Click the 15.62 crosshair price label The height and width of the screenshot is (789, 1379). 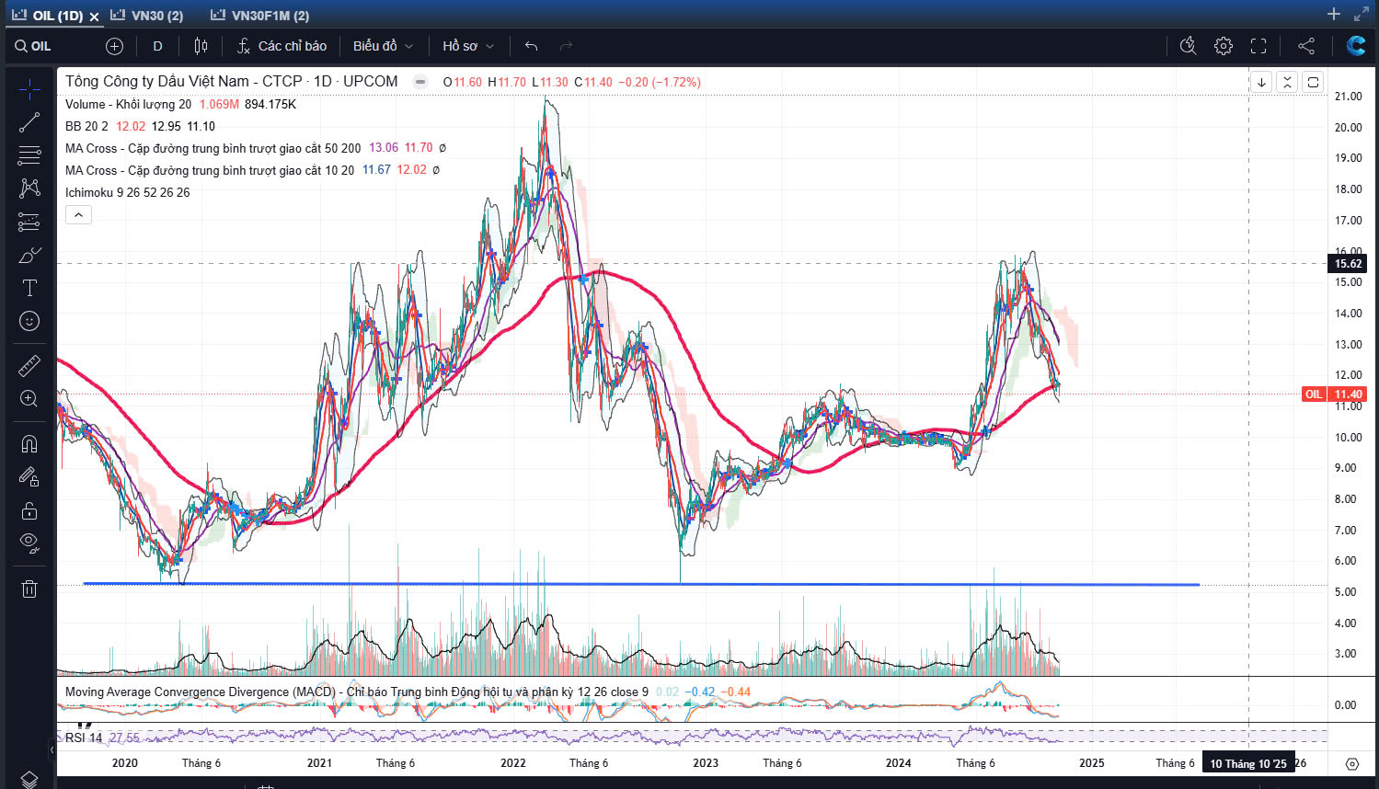[x=1348, y=264]
